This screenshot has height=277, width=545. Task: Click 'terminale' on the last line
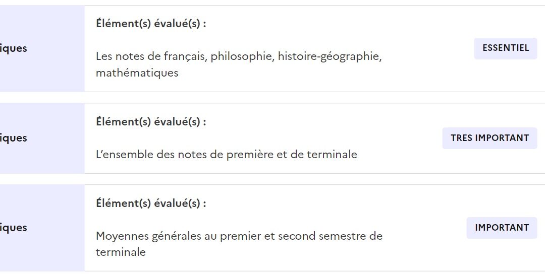tap(121, 252)
